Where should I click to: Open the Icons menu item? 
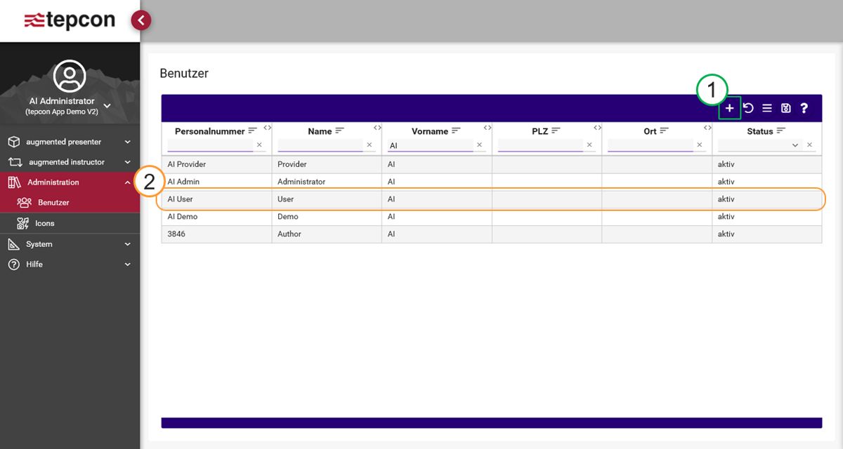(44, 223)
